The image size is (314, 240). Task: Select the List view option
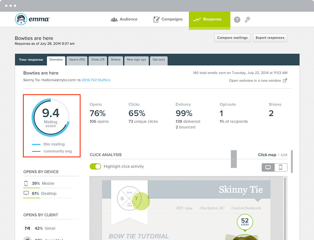pyautogui.click(x=284, y=155)
